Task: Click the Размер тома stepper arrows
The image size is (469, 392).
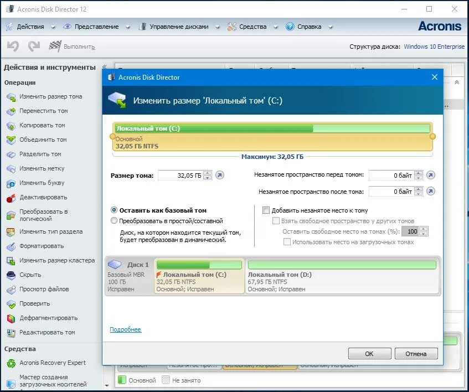Action: coord(207,175)
